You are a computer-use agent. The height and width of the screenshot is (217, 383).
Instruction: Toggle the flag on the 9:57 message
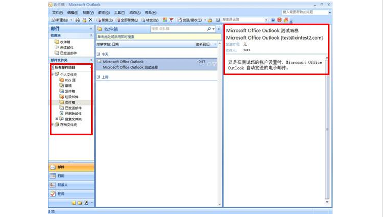click(x=214, y=64)
